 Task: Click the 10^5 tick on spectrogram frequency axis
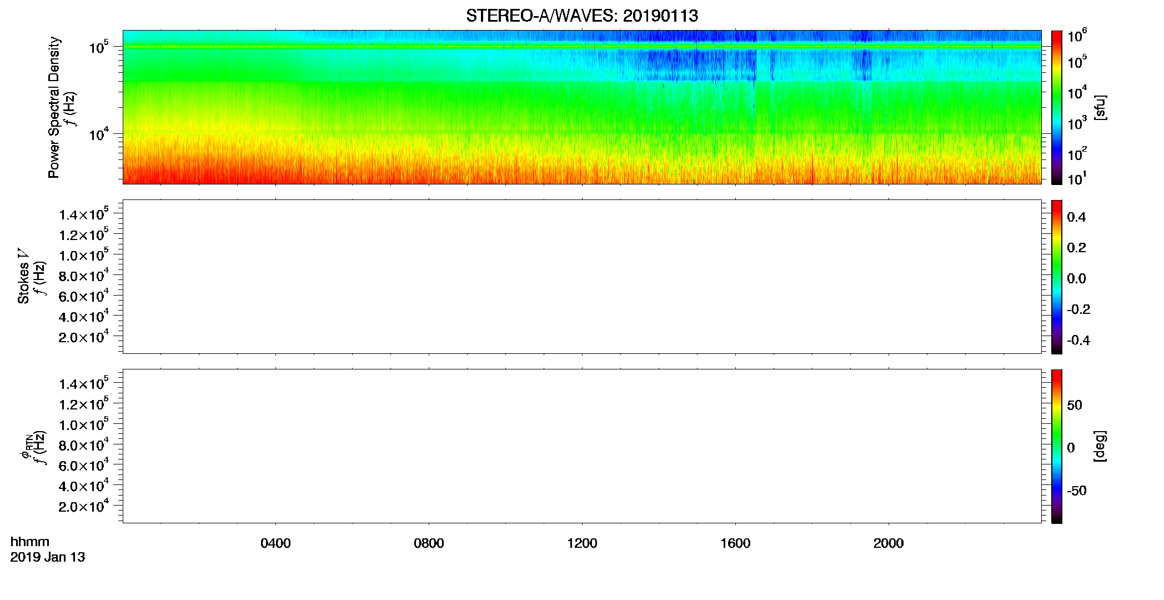point(98,47)
